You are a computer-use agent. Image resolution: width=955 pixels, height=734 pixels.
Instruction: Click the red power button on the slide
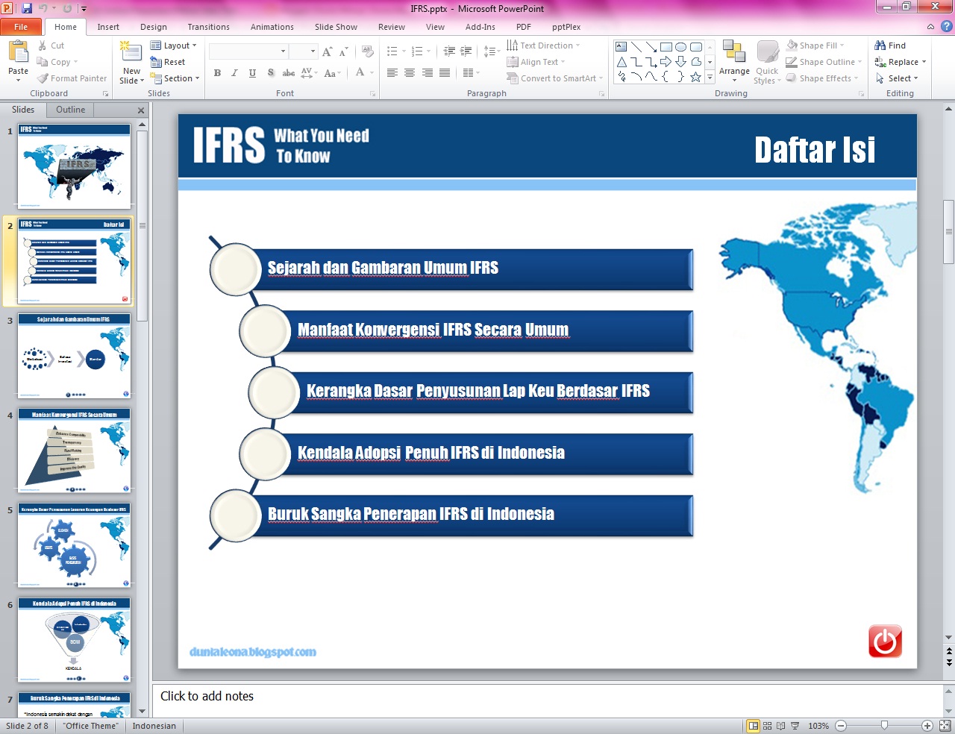885,642
